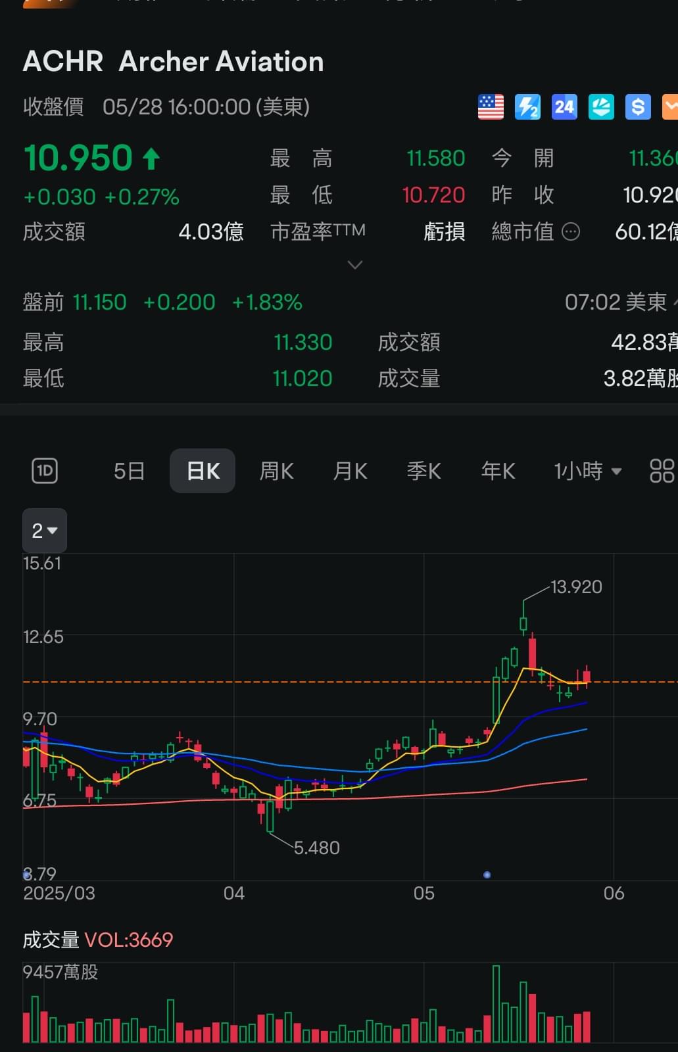Tap the 07:02 美東 pre-market time
This screenshot has width=678, height=1052.
pyautogui.click(x=616, y=302)
